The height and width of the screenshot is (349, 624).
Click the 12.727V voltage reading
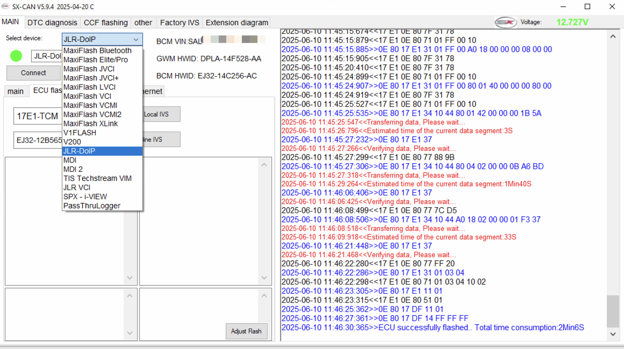coord(572,22)
